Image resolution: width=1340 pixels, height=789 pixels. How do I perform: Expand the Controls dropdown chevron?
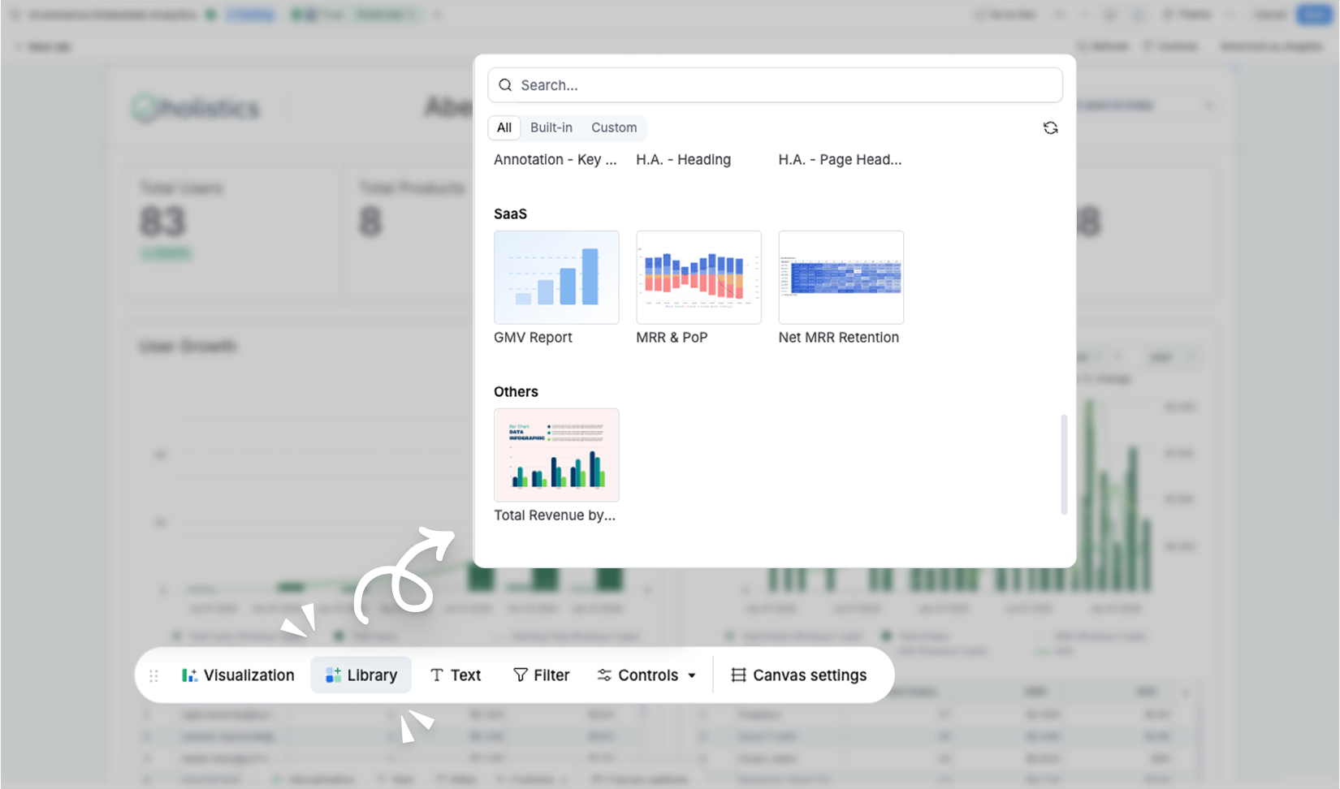pyautogui.click(x=692, y=675)
